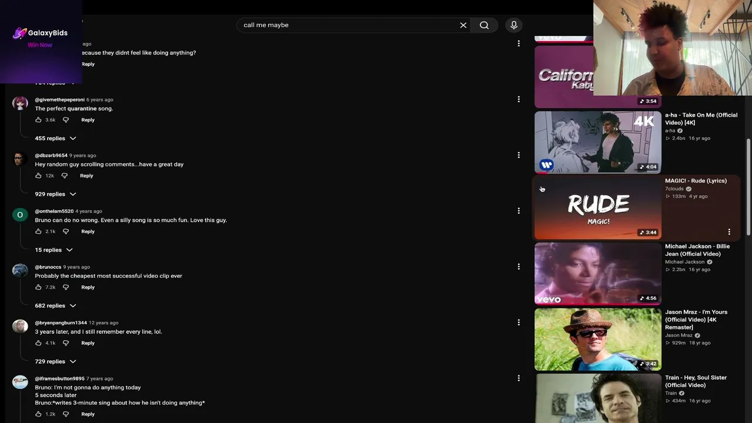Open the @brunoccs username link

(x=48, y=267)
